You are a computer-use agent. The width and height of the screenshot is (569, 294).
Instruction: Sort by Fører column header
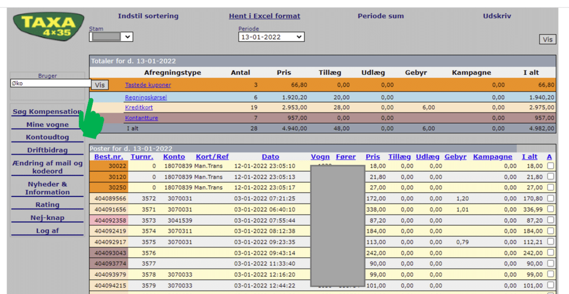346,157
